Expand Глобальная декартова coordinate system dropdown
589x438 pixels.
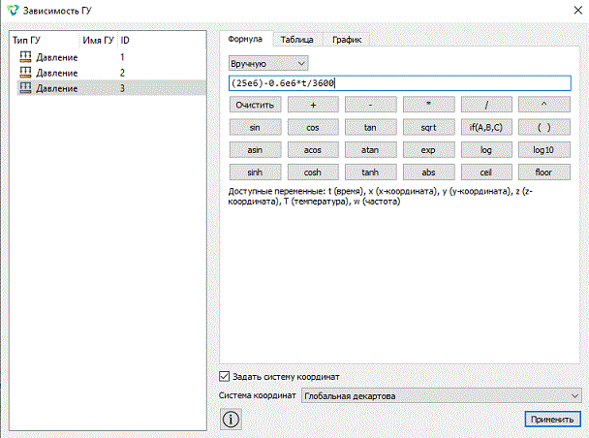pos(442,396)
